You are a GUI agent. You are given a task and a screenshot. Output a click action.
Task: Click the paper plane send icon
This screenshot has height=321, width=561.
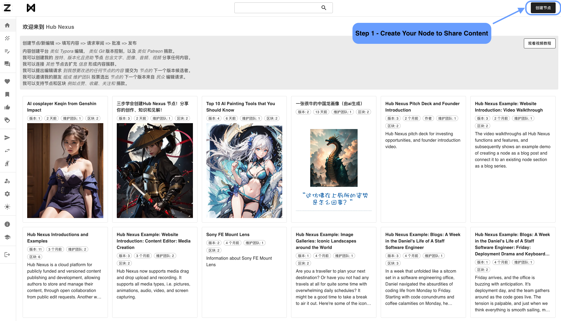pos(7,138)
